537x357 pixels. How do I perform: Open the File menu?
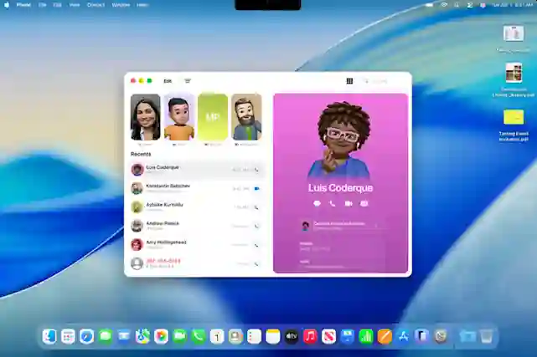42,5
